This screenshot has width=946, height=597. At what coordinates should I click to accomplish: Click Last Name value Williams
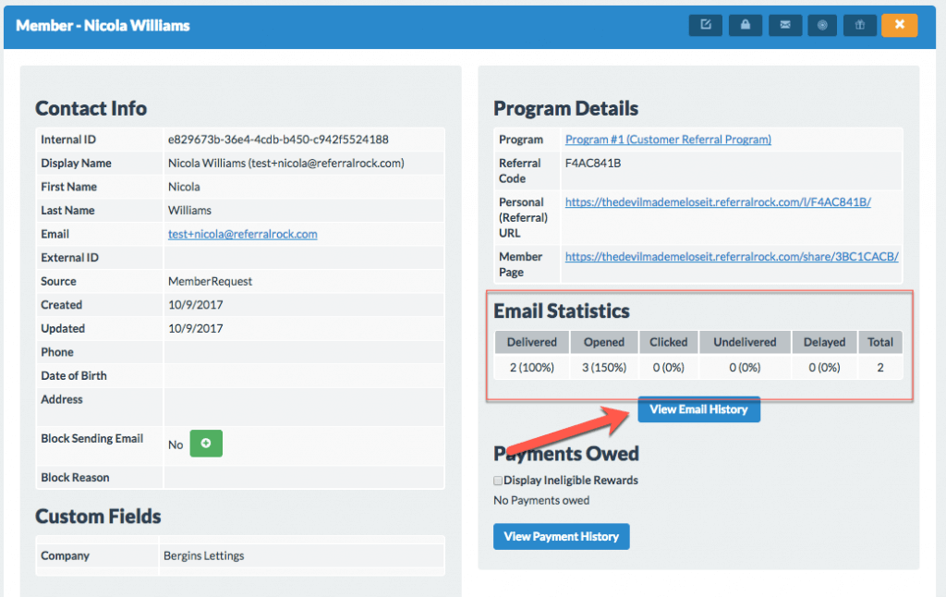point(190,210)
